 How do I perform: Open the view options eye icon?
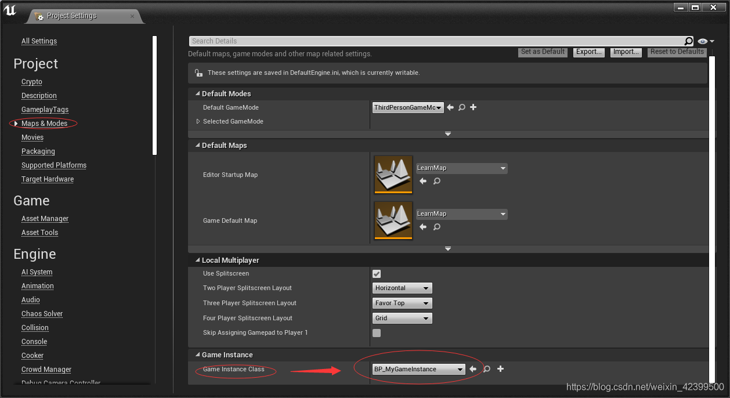click(x=703, y=41)
